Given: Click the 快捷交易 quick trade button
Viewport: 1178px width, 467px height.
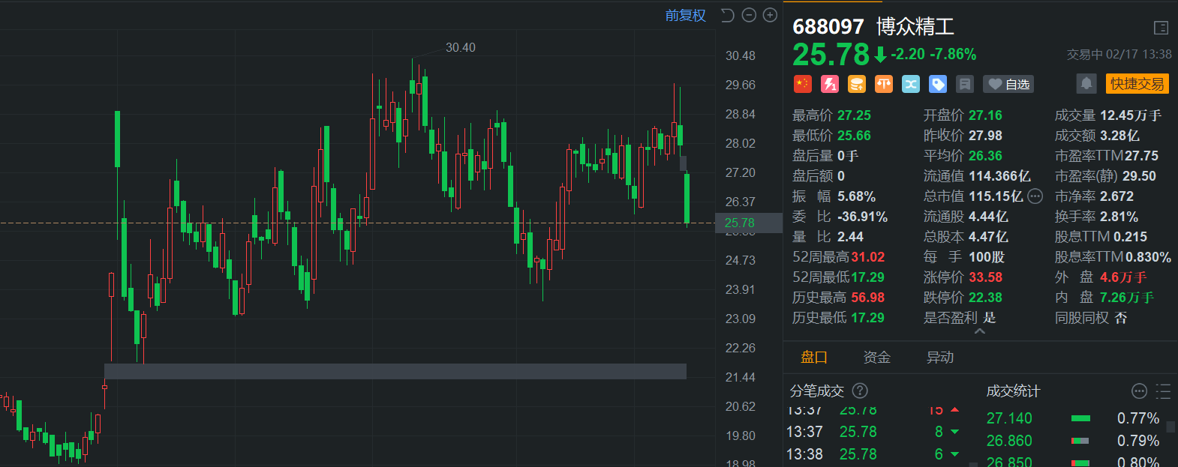Looking at the screenshot, I should tap(1137, 83).
